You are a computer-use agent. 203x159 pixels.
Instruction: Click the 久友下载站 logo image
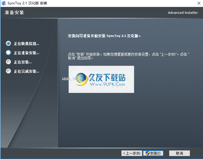[101, 79]
